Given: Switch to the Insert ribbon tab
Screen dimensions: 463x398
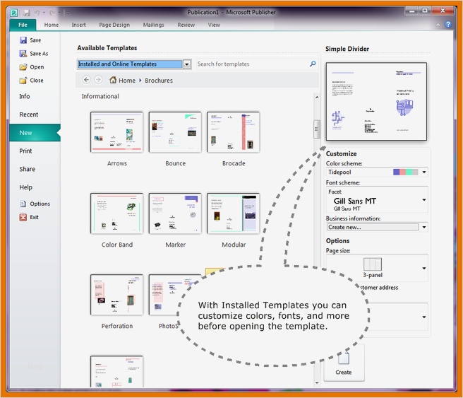Looking at the screenshot, I should click(x=78, y=25).
